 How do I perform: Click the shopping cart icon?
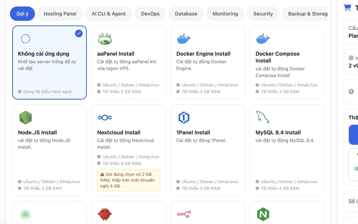click(347, 8)
